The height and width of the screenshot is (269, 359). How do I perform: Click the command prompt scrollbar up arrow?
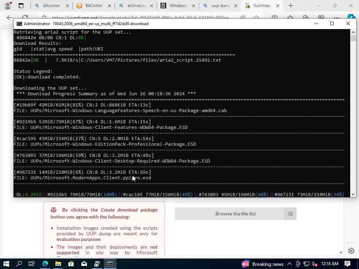point(353,32)
